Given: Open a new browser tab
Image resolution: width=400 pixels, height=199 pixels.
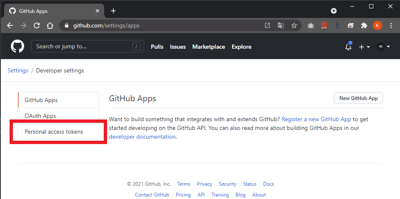Looking at the screenshot, I should click(113, 11).
